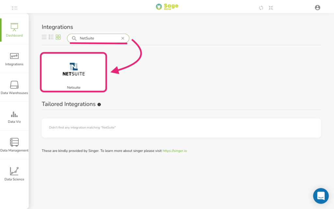
Task: Click the Integrations page heading
Action: pyautogui.click(x=57, y=27)
